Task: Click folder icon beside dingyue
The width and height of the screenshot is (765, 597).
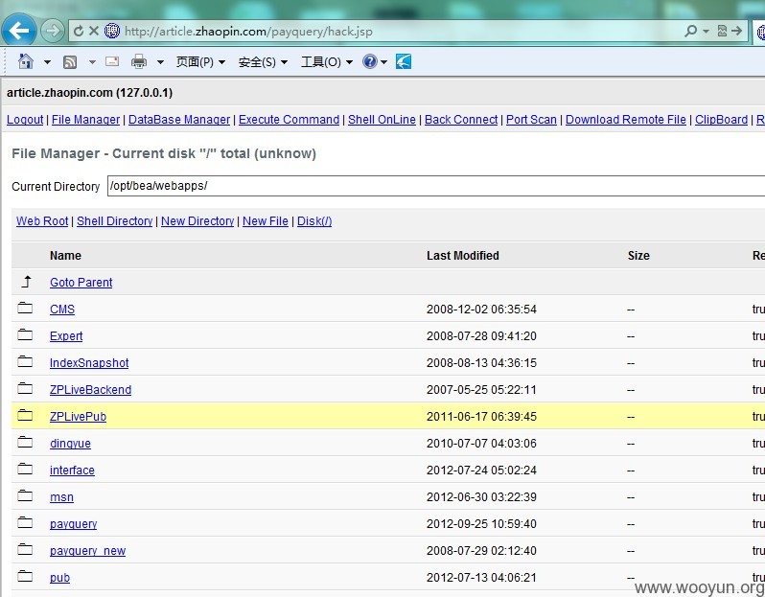Action: 25,443
